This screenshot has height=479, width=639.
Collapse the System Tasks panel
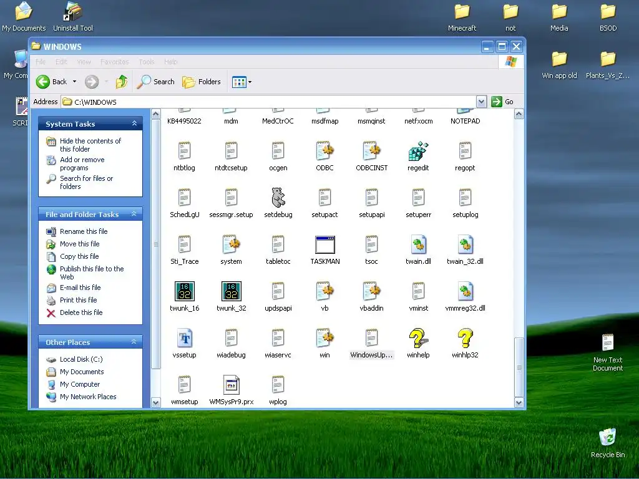[x=134, y=123]
